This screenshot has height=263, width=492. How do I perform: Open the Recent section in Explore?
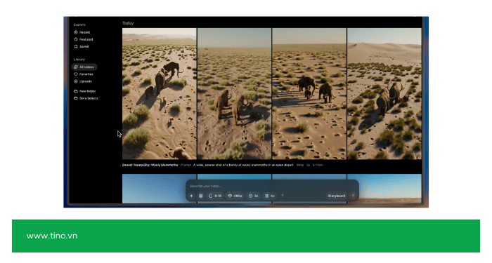(82, 32)
